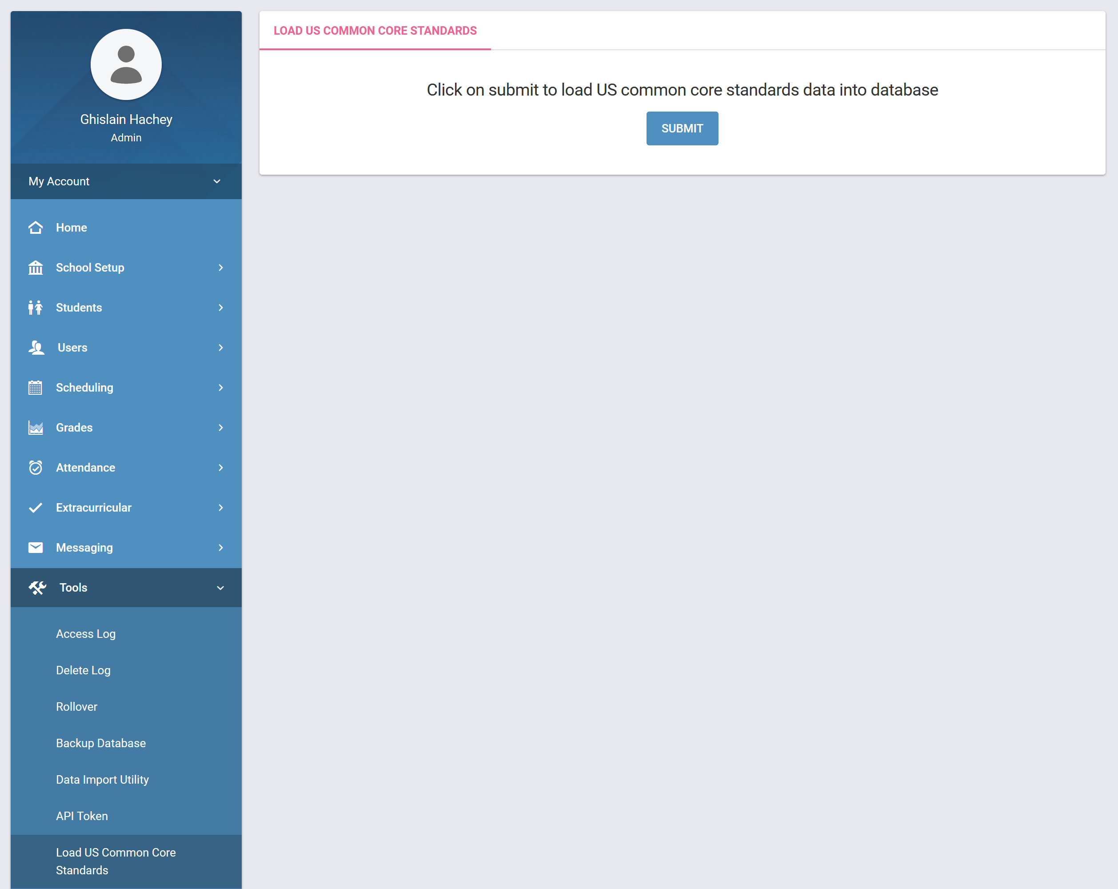1118x889 pixels.
Task: Collapse the Tools menu chevron
Action: click(220, 588)
